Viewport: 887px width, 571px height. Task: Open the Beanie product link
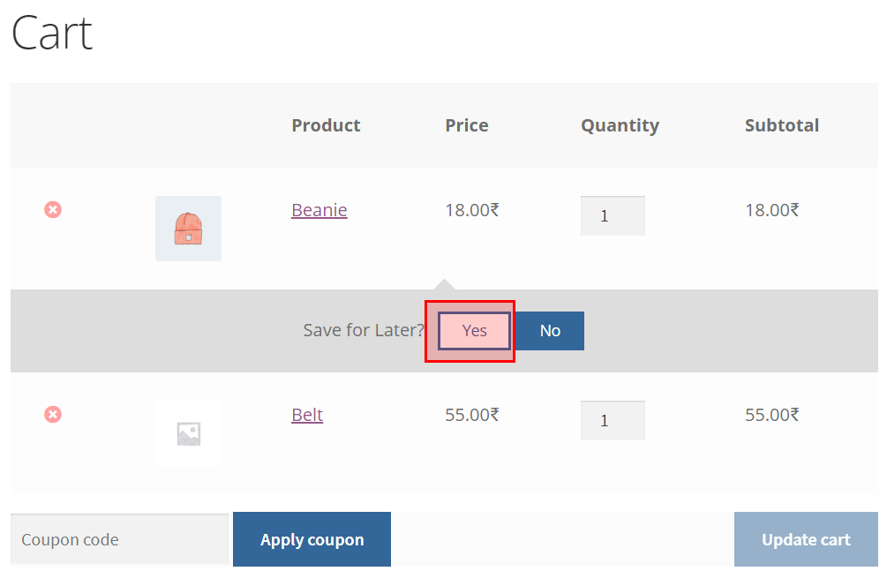tap(319, 210)
